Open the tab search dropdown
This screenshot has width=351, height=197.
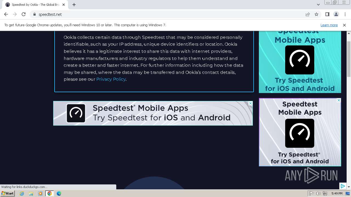click(x=318, y=4)
